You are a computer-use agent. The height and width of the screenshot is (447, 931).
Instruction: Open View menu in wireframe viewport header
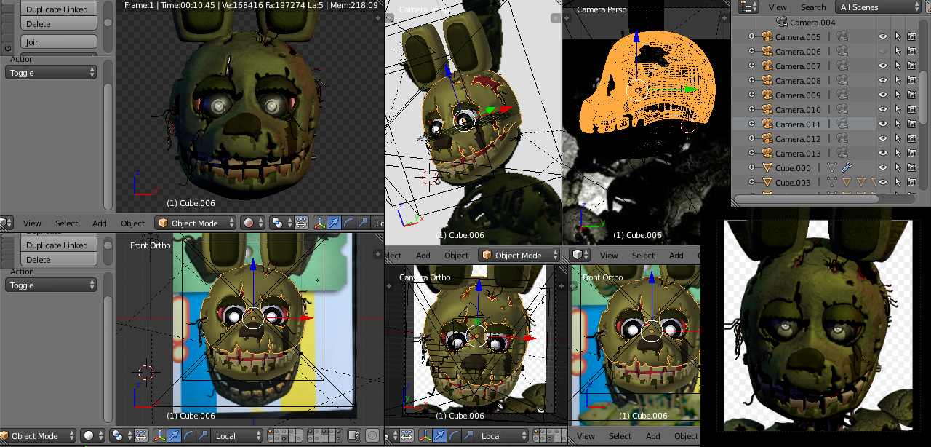[609, 255]
